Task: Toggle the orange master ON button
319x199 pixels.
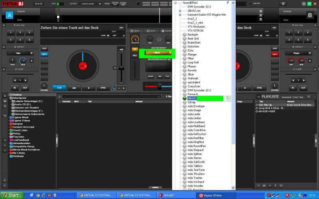Action: 135,49
